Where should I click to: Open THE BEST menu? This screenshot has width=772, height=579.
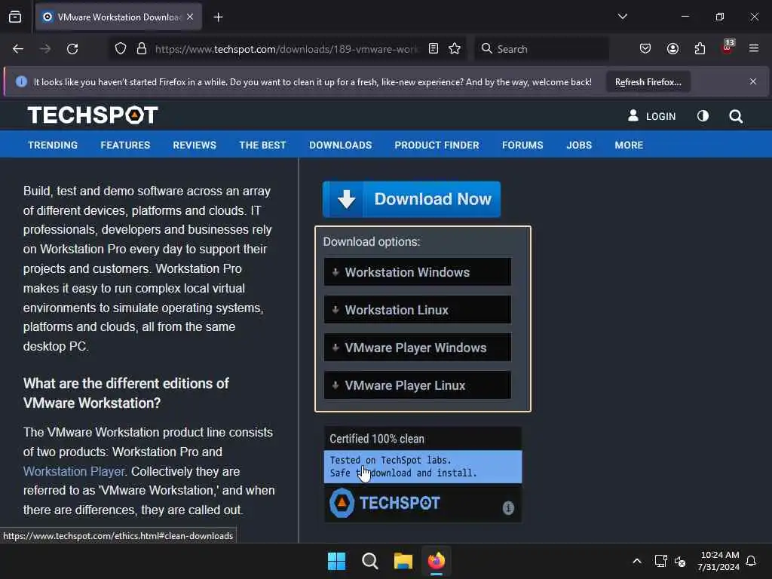point(262,146)
